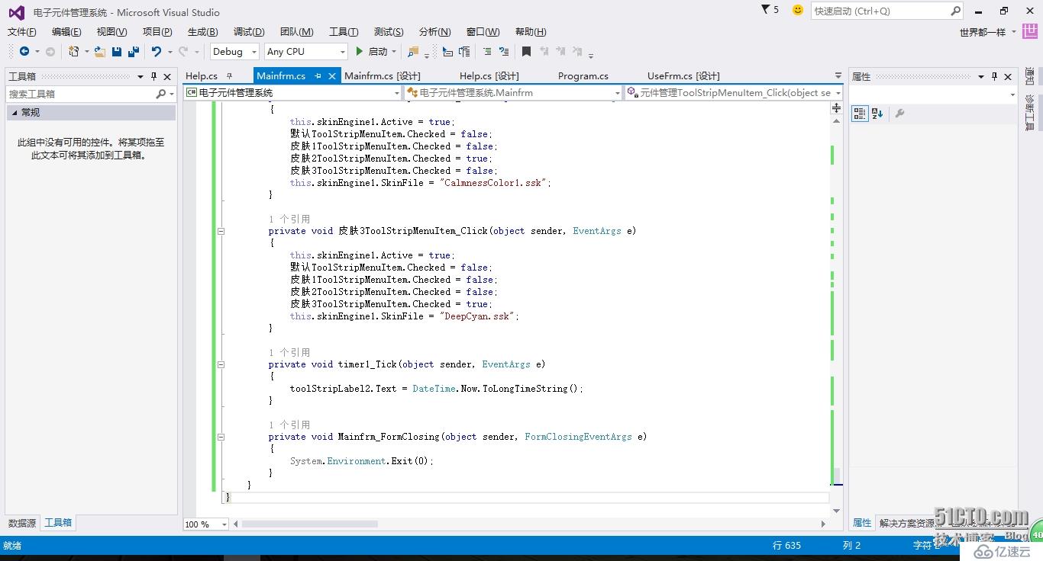Click the 启动 start button label

click(x=378, y=51)
